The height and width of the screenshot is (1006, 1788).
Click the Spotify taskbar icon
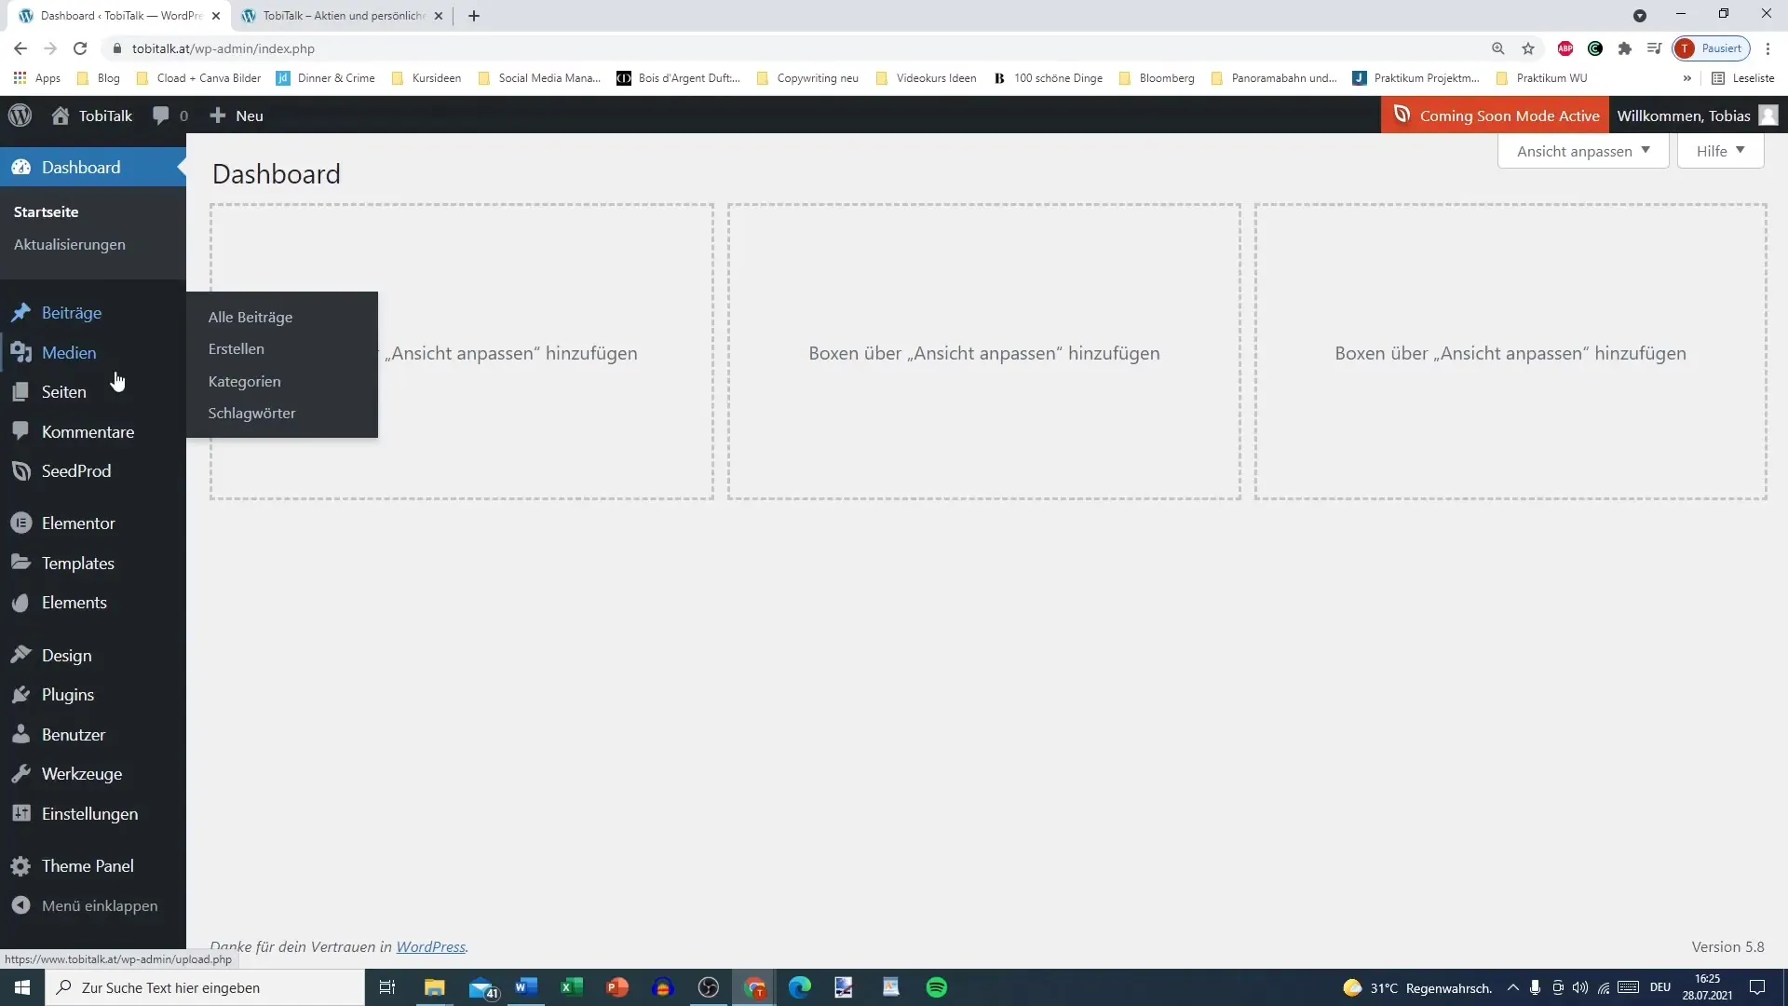pyautogui.click(x=936, y=987)
